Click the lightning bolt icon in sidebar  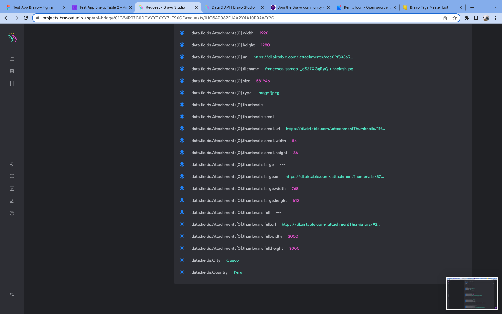click(12, 164)
